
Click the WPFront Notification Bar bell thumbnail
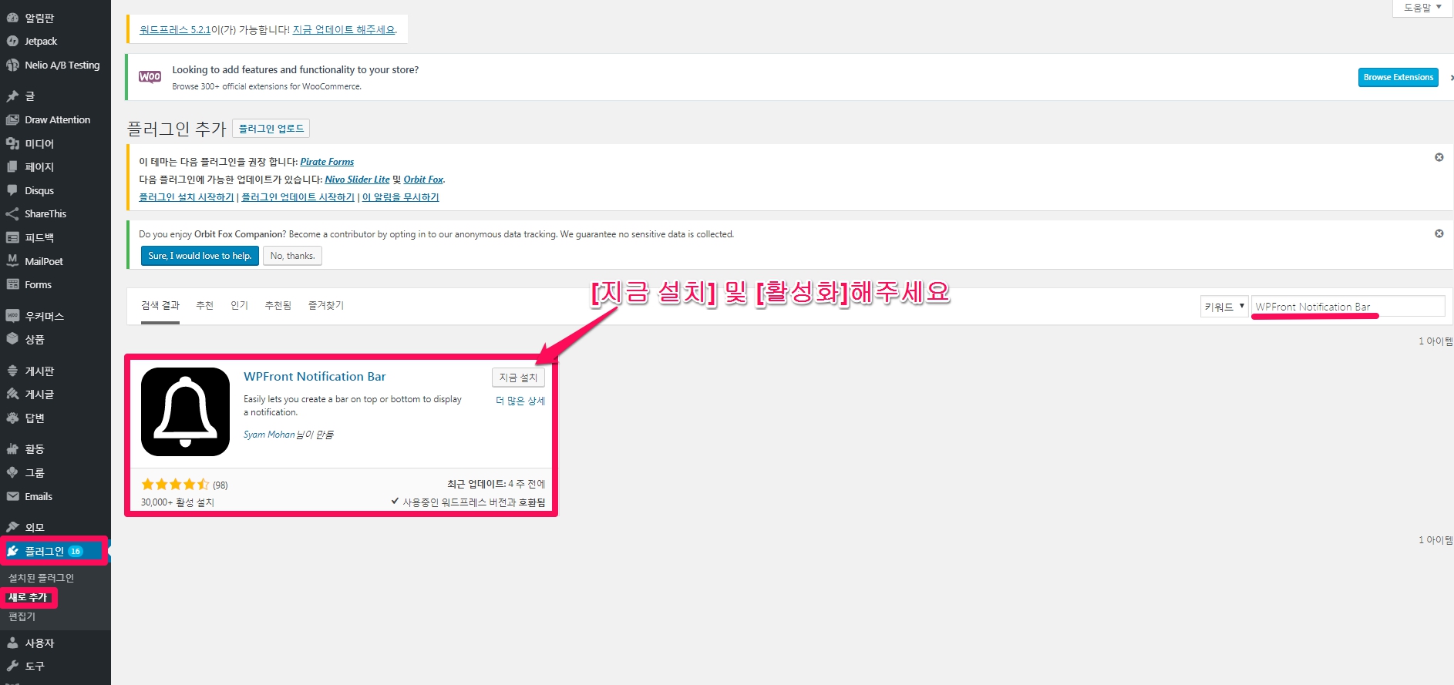tap(185, 411)
